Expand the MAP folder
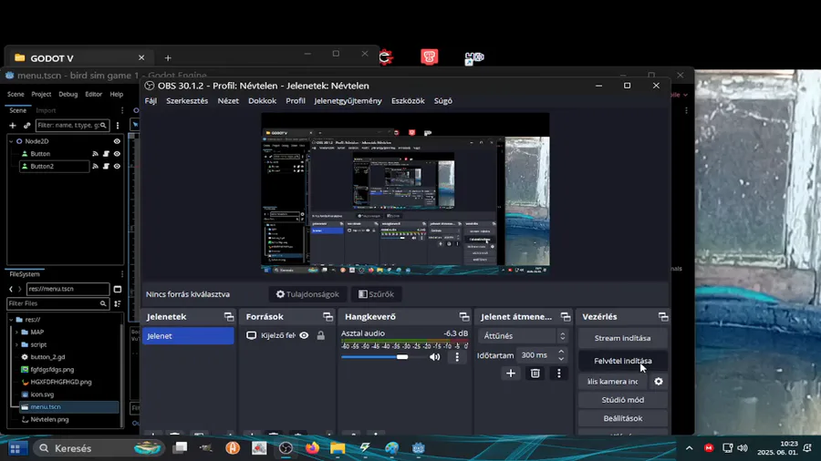 pos(16,332)
